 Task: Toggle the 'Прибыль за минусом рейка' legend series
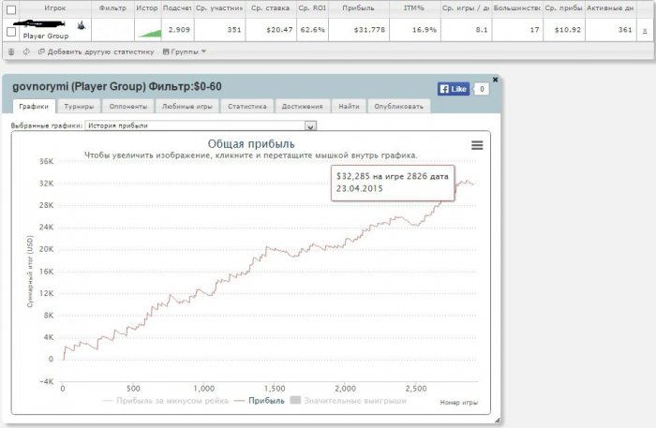(x=166, y=401)
